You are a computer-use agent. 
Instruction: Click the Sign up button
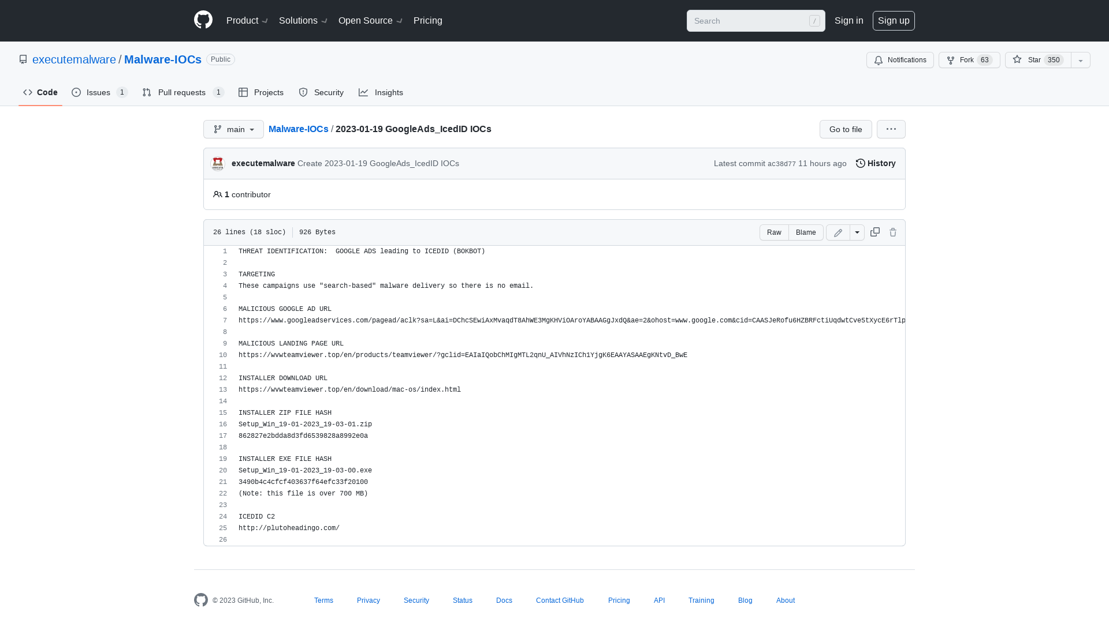[x=894, y=21]
